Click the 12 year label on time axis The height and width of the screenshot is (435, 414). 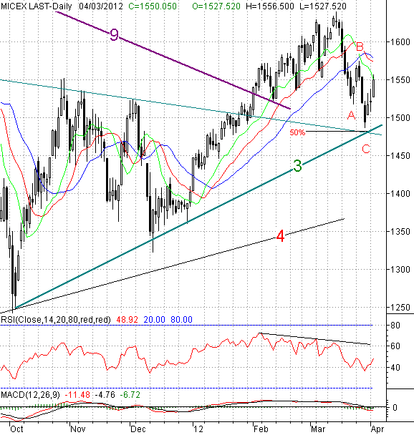tap(198, 429)
